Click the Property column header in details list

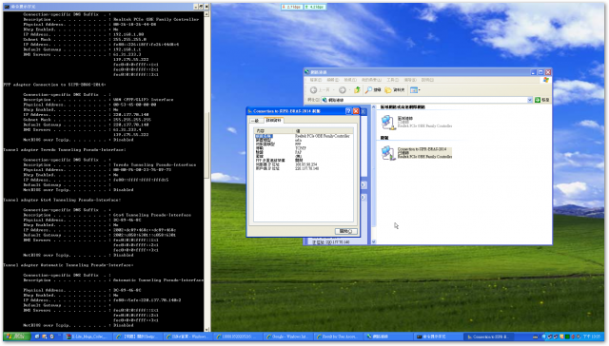[273, 131]
